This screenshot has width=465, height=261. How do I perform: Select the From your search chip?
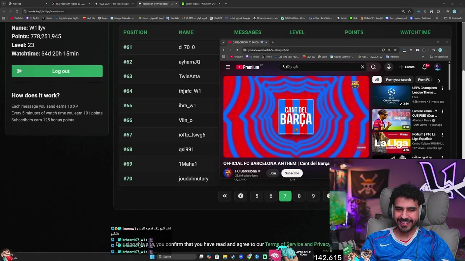pos(398,80)
